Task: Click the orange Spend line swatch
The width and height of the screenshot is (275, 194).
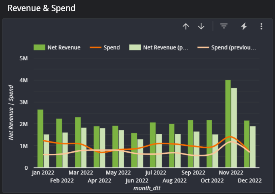Action: [96, 47]
